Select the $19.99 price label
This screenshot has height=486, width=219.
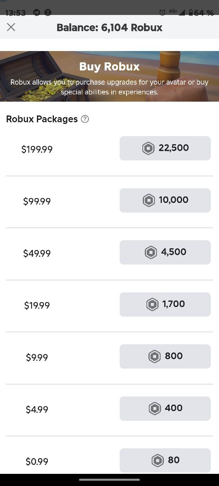tap(37, 305)
